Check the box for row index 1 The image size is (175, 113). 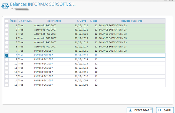[7, 26]
